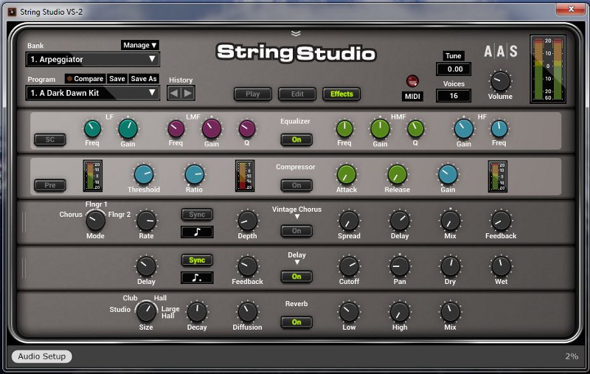Viewport: 590px width, 374px height.
Task: Click the HMF Gain knob
Action: click(380, 128)
